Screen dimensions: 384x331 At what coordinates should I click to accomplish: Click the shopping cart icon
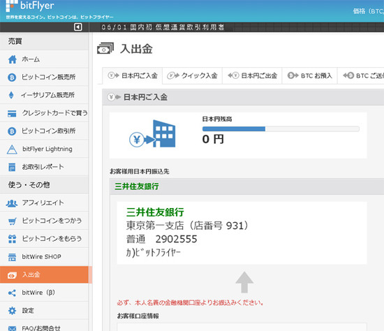pos(13,221)
